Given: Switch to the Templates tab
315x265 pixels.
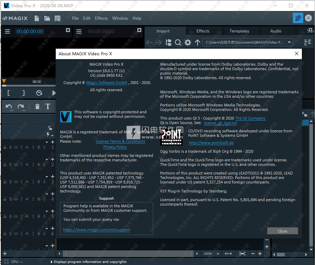Looking at the screenshot, I should tap(239, 31).
